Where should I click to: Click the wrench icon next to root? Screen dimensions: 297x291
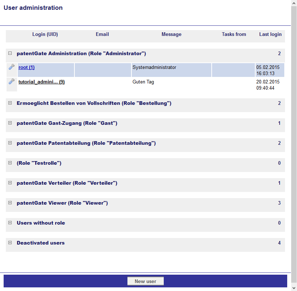pos(12,67)
